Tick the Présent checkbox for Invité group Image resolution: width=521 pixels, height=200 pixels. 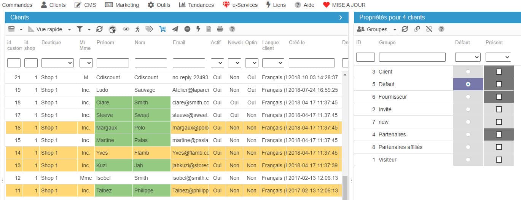(x=499, y=109)
